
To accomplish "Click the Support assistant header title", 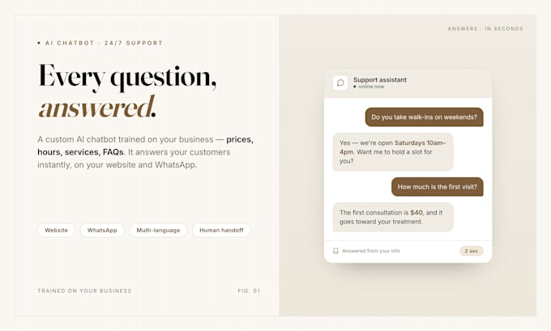I will pyautogui.click(x=380, y=79).
